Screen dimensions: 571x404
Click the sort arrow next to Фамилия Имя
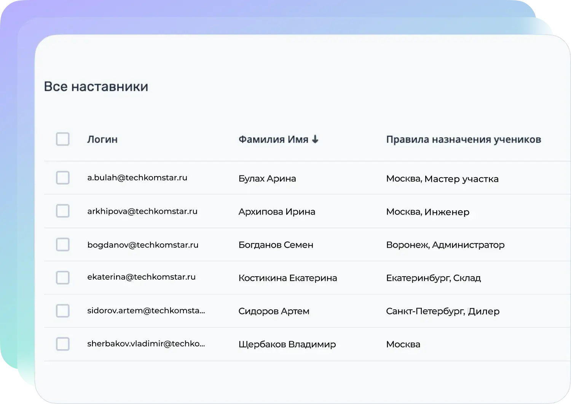tap(315, 139)
